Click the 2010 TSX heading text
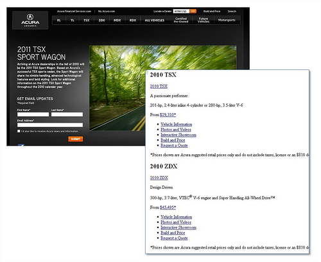The height and width of the screenshot is (262, 321). [x=163, y=75]
